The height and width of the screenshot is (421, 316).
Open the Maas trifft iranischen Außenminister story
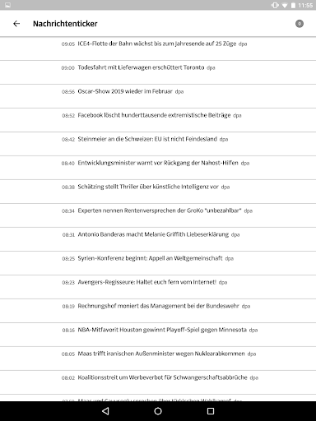click(x=158, y=359)
